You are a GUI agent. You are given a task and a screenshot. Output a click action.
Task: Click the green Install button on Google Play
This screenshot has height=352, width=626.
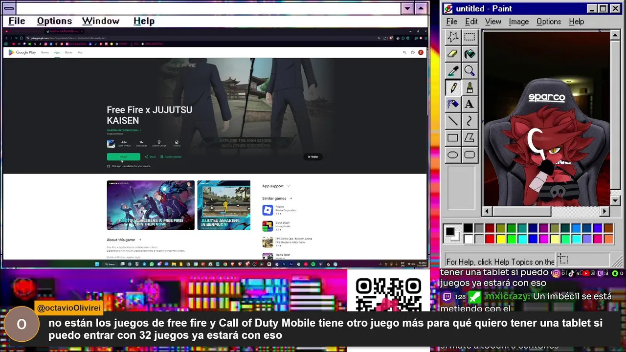tap(123, 157)
